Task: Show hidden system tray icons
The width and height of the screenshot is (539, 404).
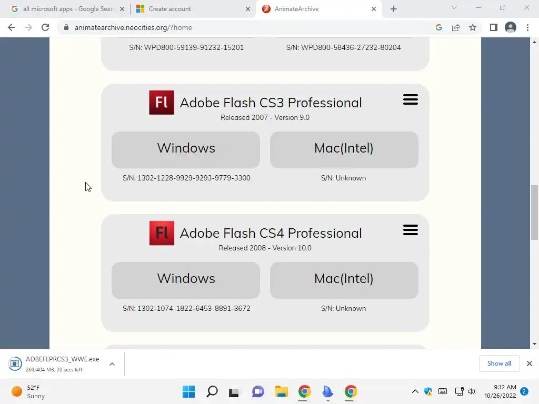Action: tap(415, 391)
